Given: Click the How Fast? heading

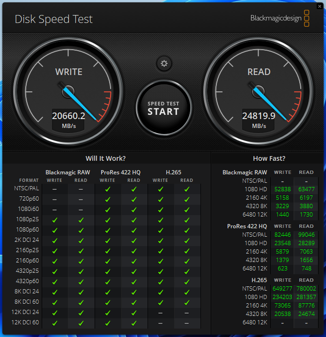Looking at the screenshot, I should tap(269, 158).
